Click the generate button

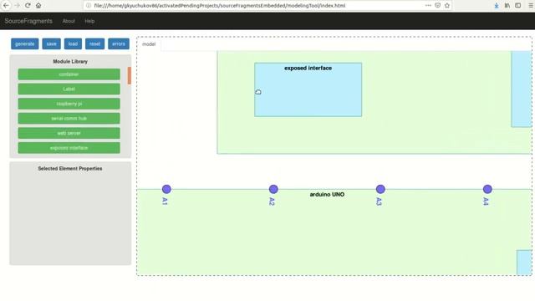point(24,43)
